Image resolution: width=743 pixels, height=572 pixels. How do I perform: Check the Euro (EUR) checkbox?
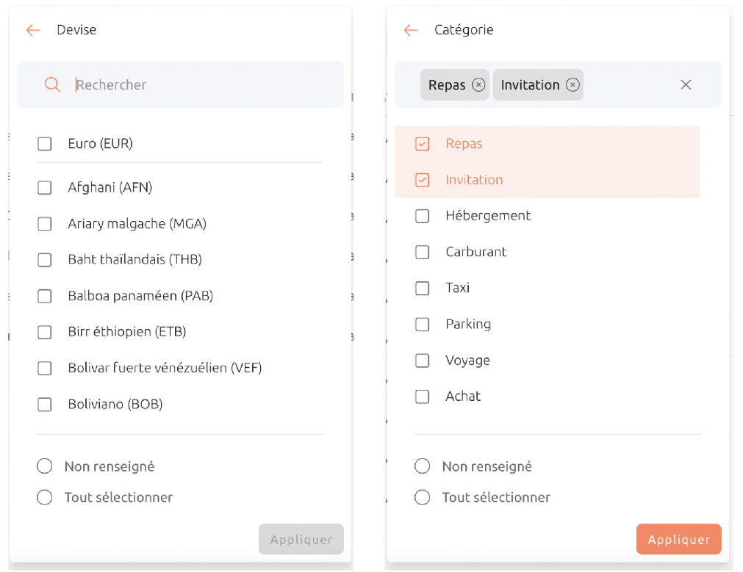click(45, 144)
